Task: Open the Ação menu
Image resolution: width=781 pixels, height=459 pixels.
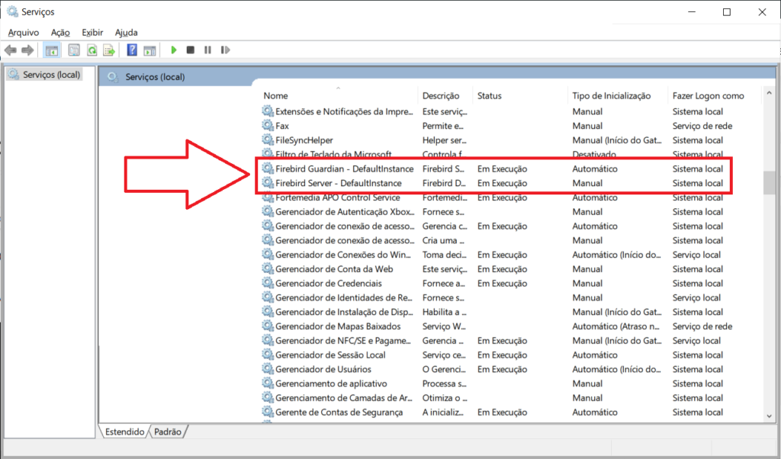Action: coord(60,32)
